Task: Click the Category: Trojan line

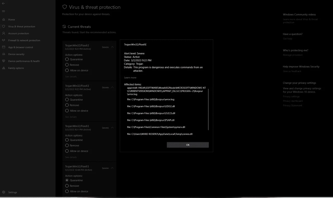Action: click(133, 64)
